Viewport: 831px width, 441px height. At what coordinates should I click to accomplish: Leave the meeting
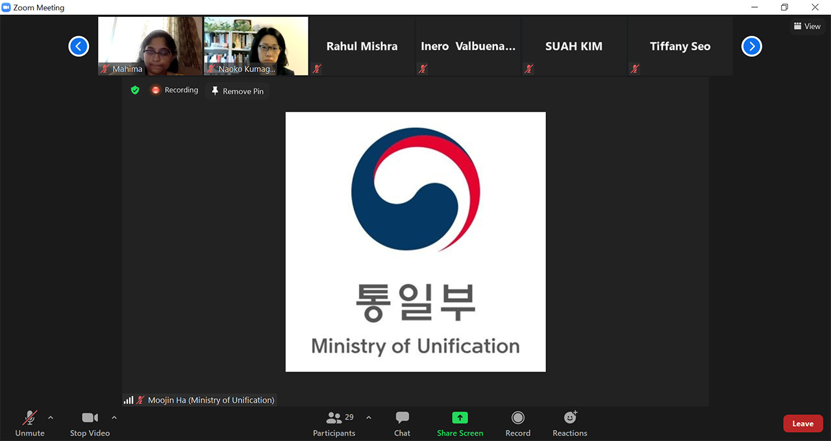(803, 423)
